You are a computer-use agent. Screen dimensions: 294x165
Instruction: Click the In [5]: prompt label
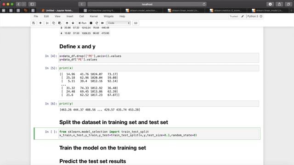(x=51, y=68)
